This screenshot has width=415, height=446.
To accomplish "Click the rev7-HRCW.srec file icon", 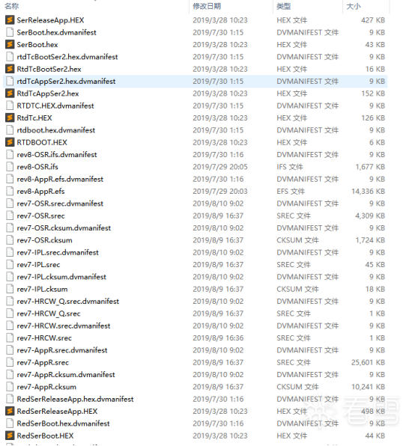I will click(10, 338).
